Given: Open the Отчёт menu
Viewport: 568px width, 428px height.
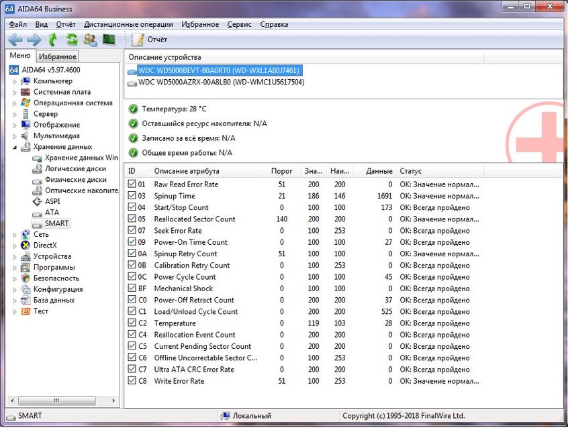Looking at the screenshot, I should [x=66, y=24].
